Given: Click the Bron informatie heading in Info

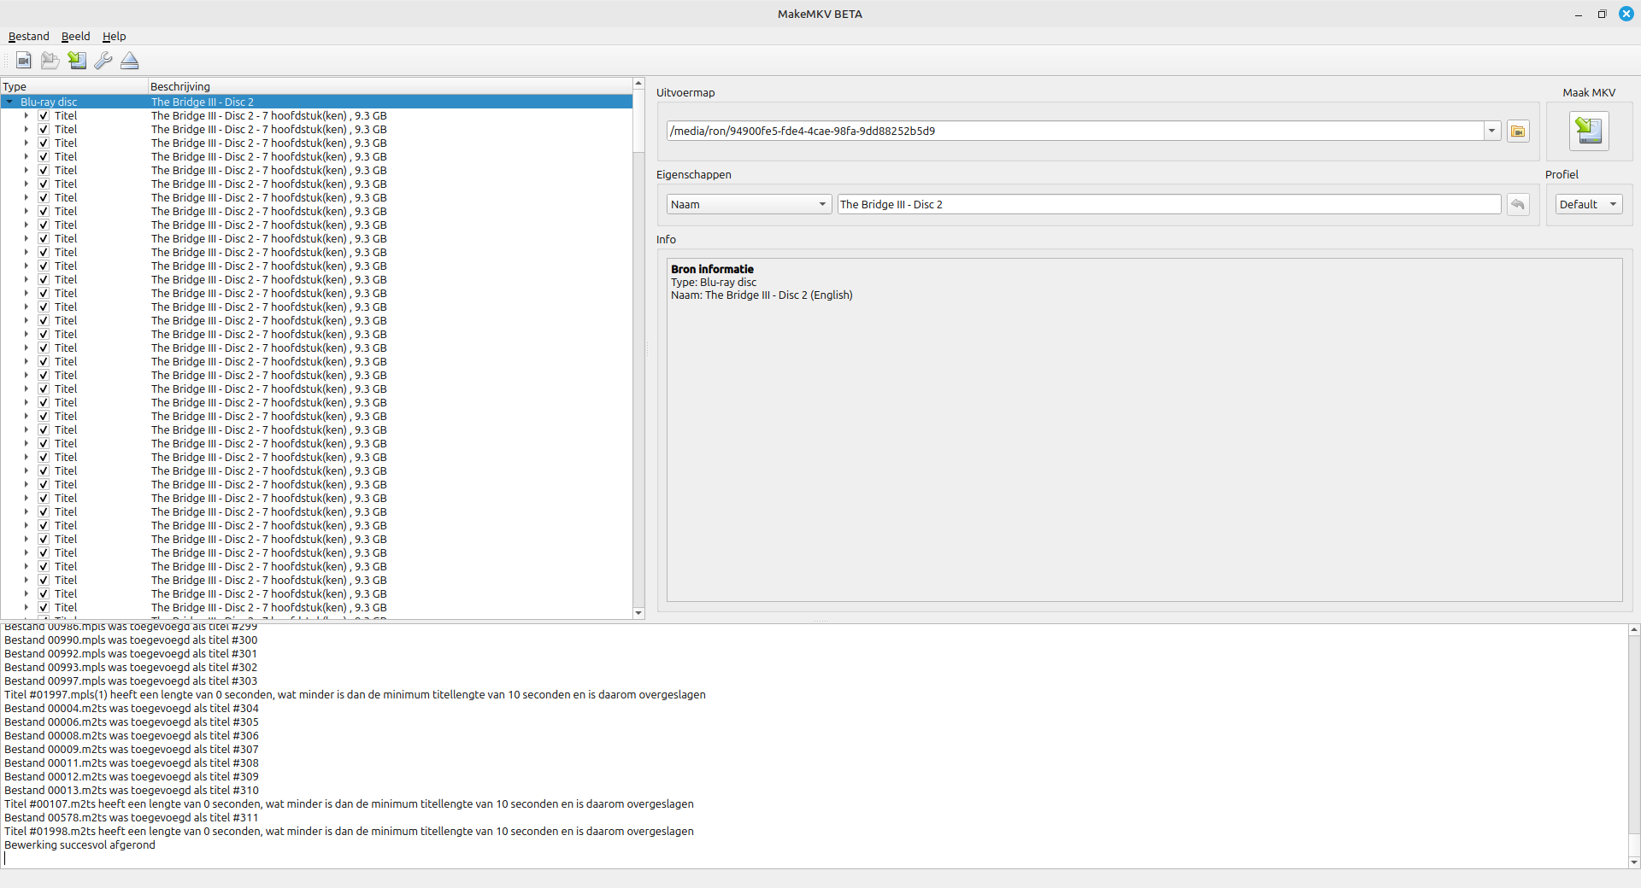Looking at the screenshot, I should click(712, 270).
